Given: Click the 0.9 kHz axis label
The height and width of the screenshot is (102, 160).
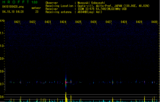Looking at the screenshot, I should [2, 59].
